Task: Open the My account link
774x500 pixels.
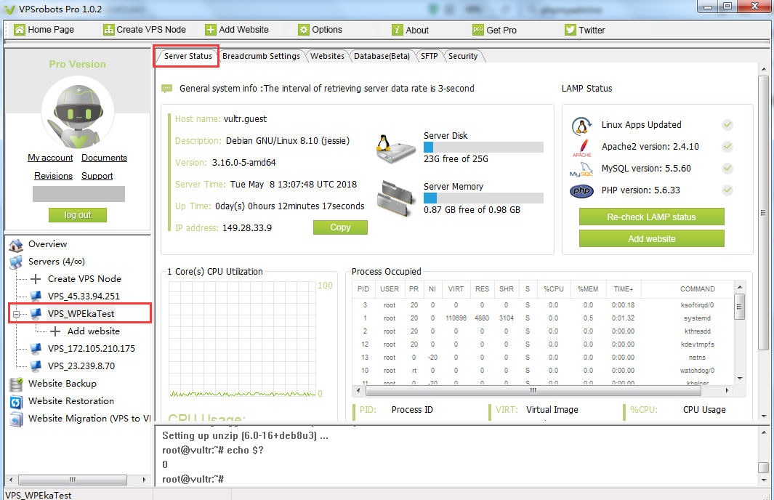Action: click(x=51, y=158)
